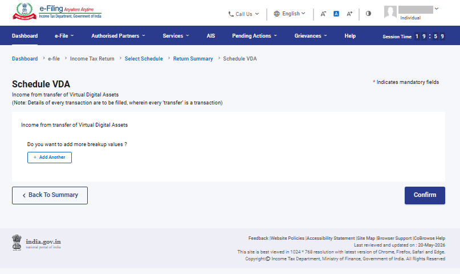Increase font size with the A+ icon
This screenshot has height=274, width=460.
[349, 14]
